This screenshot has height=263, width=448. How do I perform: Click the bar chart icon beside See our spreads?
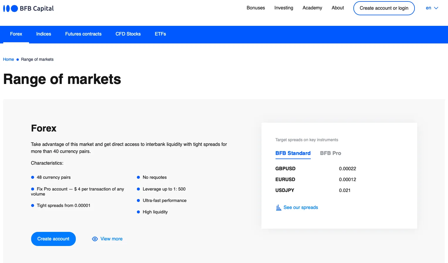278,208
